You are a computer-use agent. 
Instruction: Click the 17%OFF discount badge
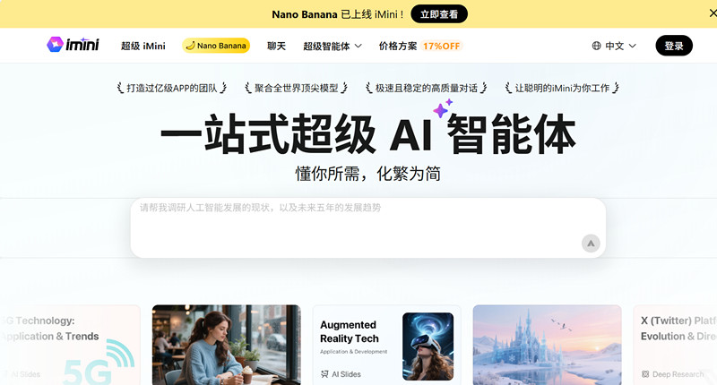(x=441, y=47)
